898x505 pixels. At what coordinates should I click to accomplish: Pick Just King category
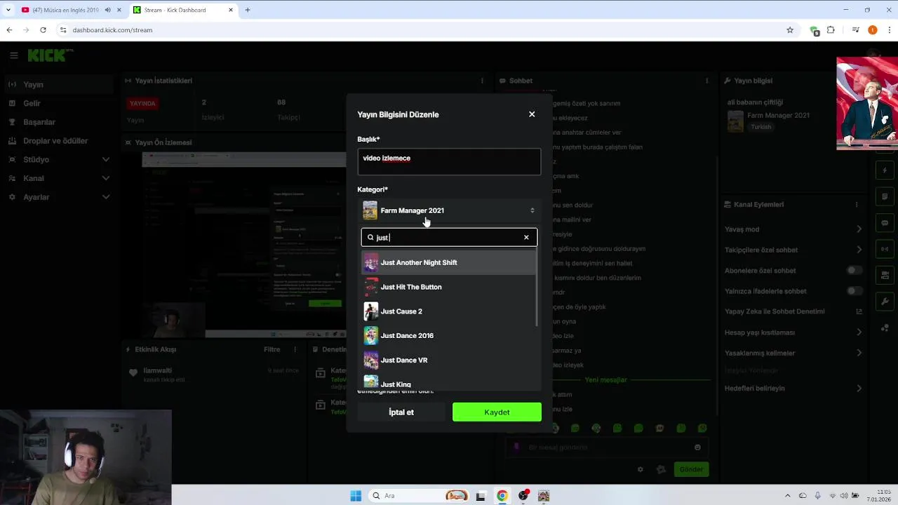click(448, 383)
